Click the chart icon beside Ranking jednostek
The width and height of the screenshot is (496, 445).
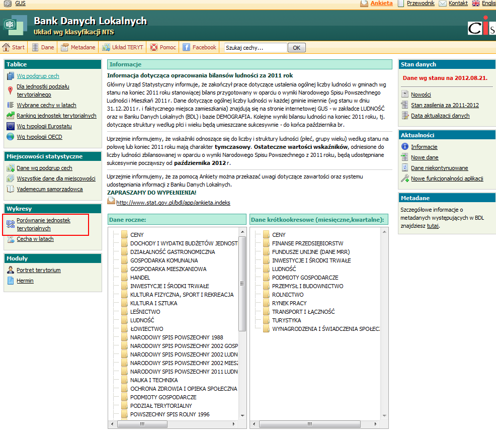pos(11,116)
